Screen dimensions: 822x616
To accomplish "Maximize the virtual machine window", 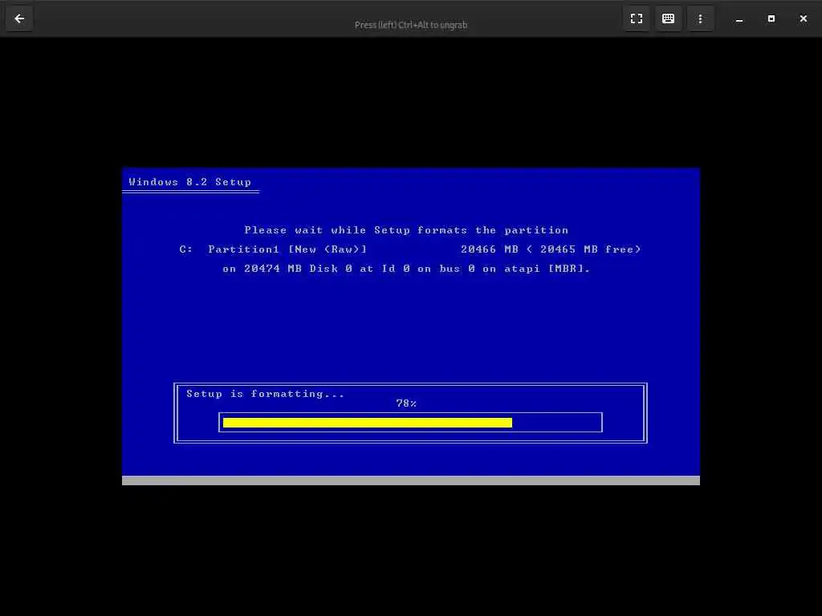I will coord(771,19).
